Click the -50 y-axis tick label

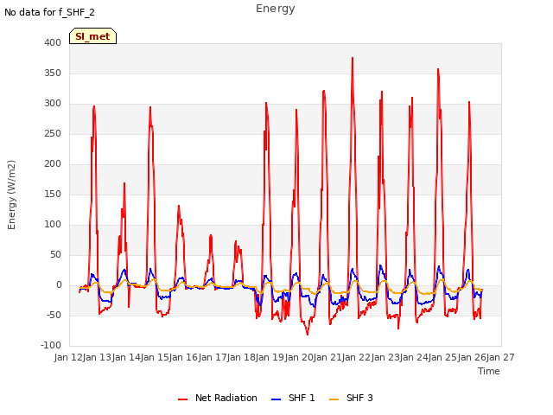tap(54, 315)
